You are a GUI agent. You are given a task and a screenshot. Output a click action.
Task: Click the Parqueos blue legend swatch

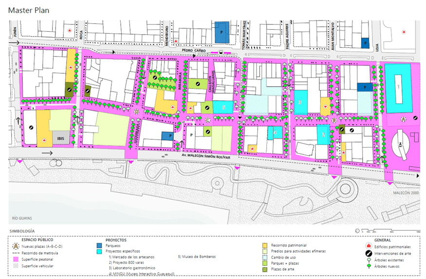100,246
